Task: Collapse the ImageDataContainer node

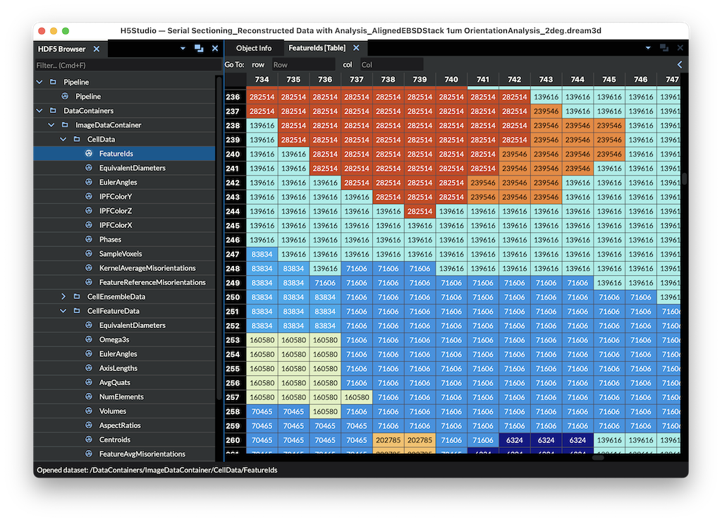Action: tap(51, 124)
